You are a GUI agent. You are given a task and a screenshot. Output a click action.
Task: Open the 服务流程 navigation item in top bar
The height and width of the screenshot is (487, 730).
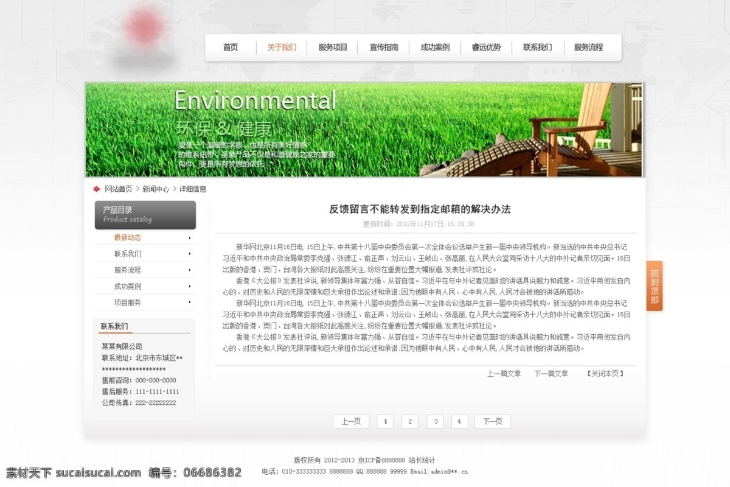click(x=588, y=47)
